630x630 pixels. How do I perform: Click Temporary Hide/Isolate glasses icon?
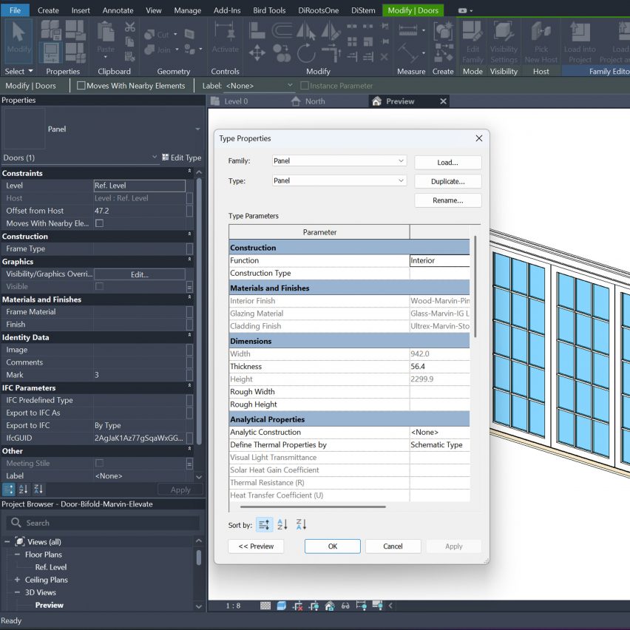(x=345, y=606)
